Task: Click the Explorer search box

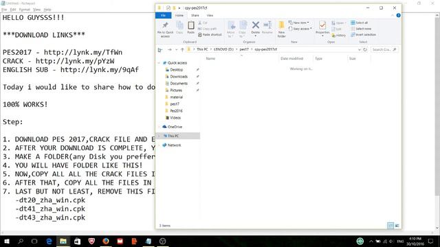Action: click(x=384, y=49)
